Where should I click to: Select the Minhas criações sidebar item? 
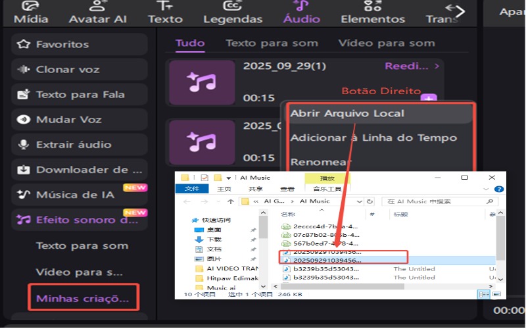tap(83, 298)
